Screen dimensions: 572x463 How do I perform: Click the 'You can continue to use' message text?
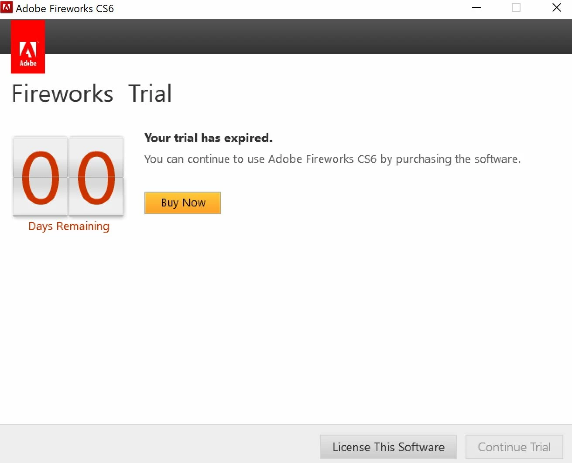click(332, 159)
